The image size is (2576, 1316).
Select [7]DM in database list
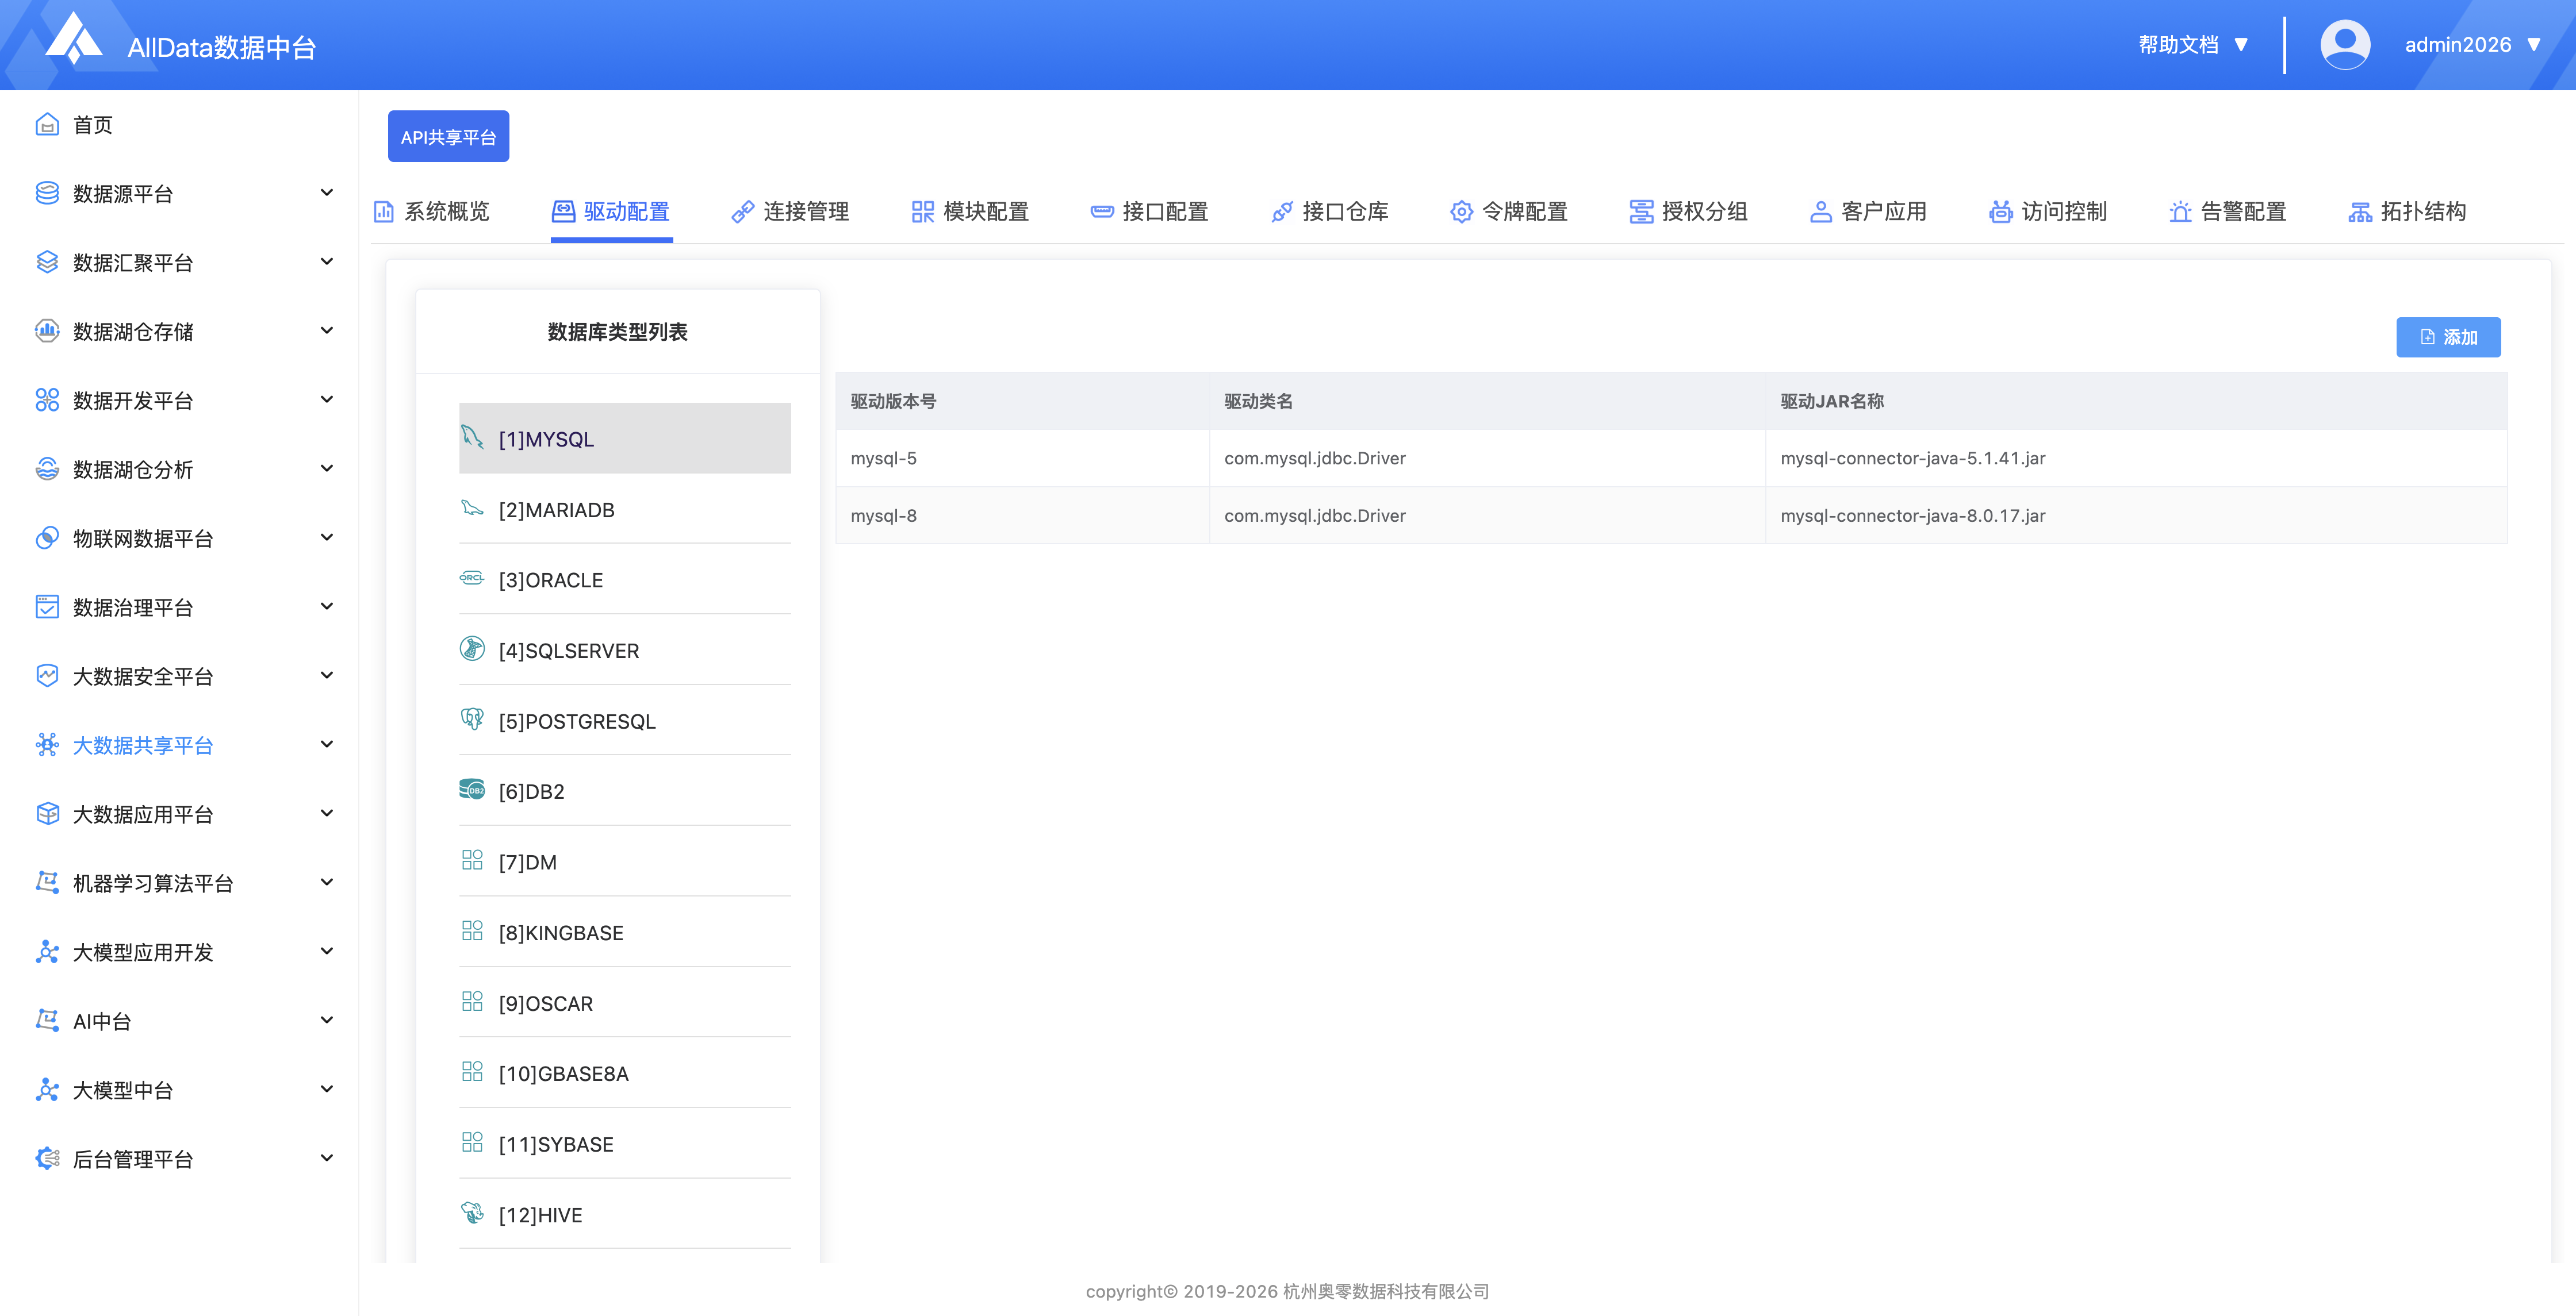click(624, 860)
